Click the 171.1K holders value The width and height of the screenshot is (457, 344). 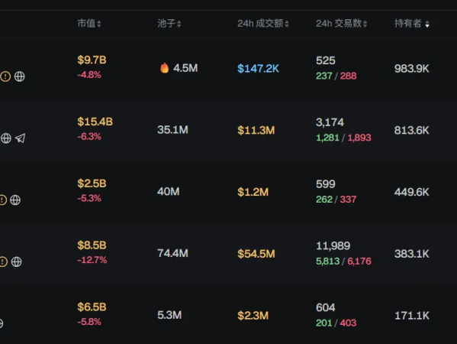(x=412, y=316)
